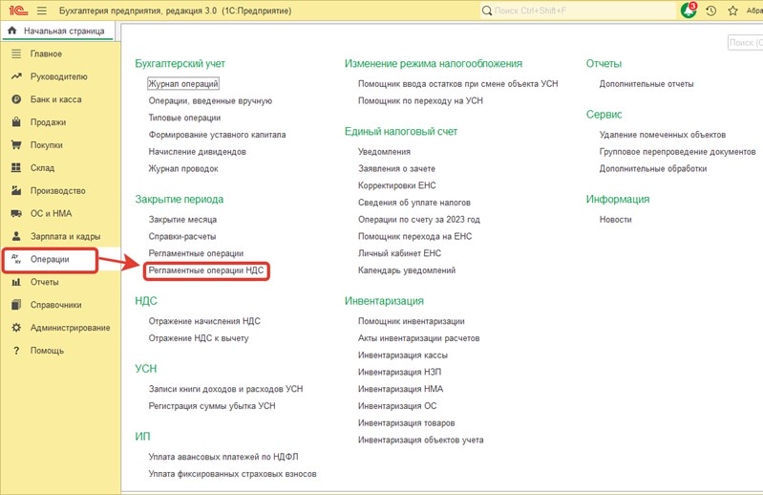Screen dimensions: 763x495
Task: Open the Покупки section in sidebar
Action: click(46, 145)
